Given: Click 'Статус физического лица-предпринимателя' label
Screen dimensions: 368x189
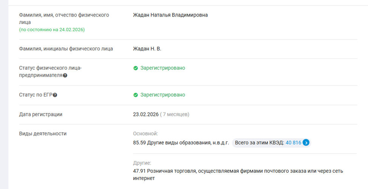Looking at the screenshot, I should point(50,72).
